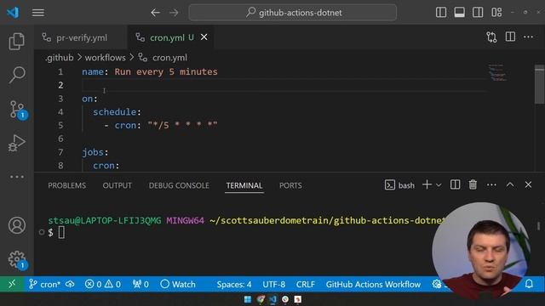
Task: Toggle the bottom panel layout icon
Action: coord(460,13)
